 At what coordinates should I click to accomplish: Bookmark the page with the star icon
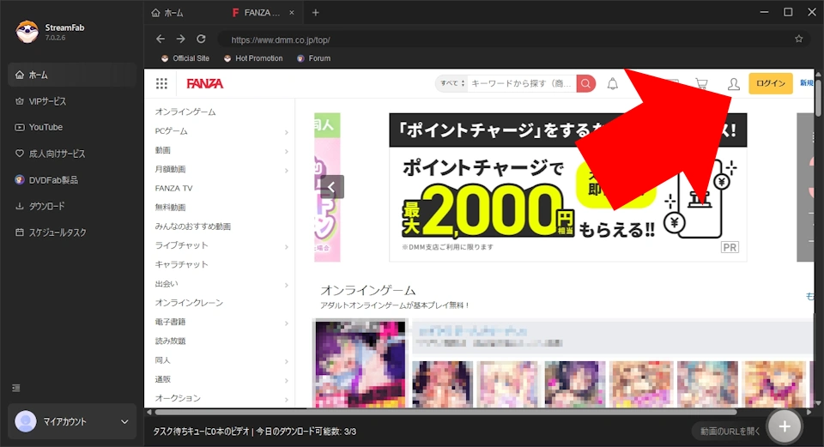799,39
